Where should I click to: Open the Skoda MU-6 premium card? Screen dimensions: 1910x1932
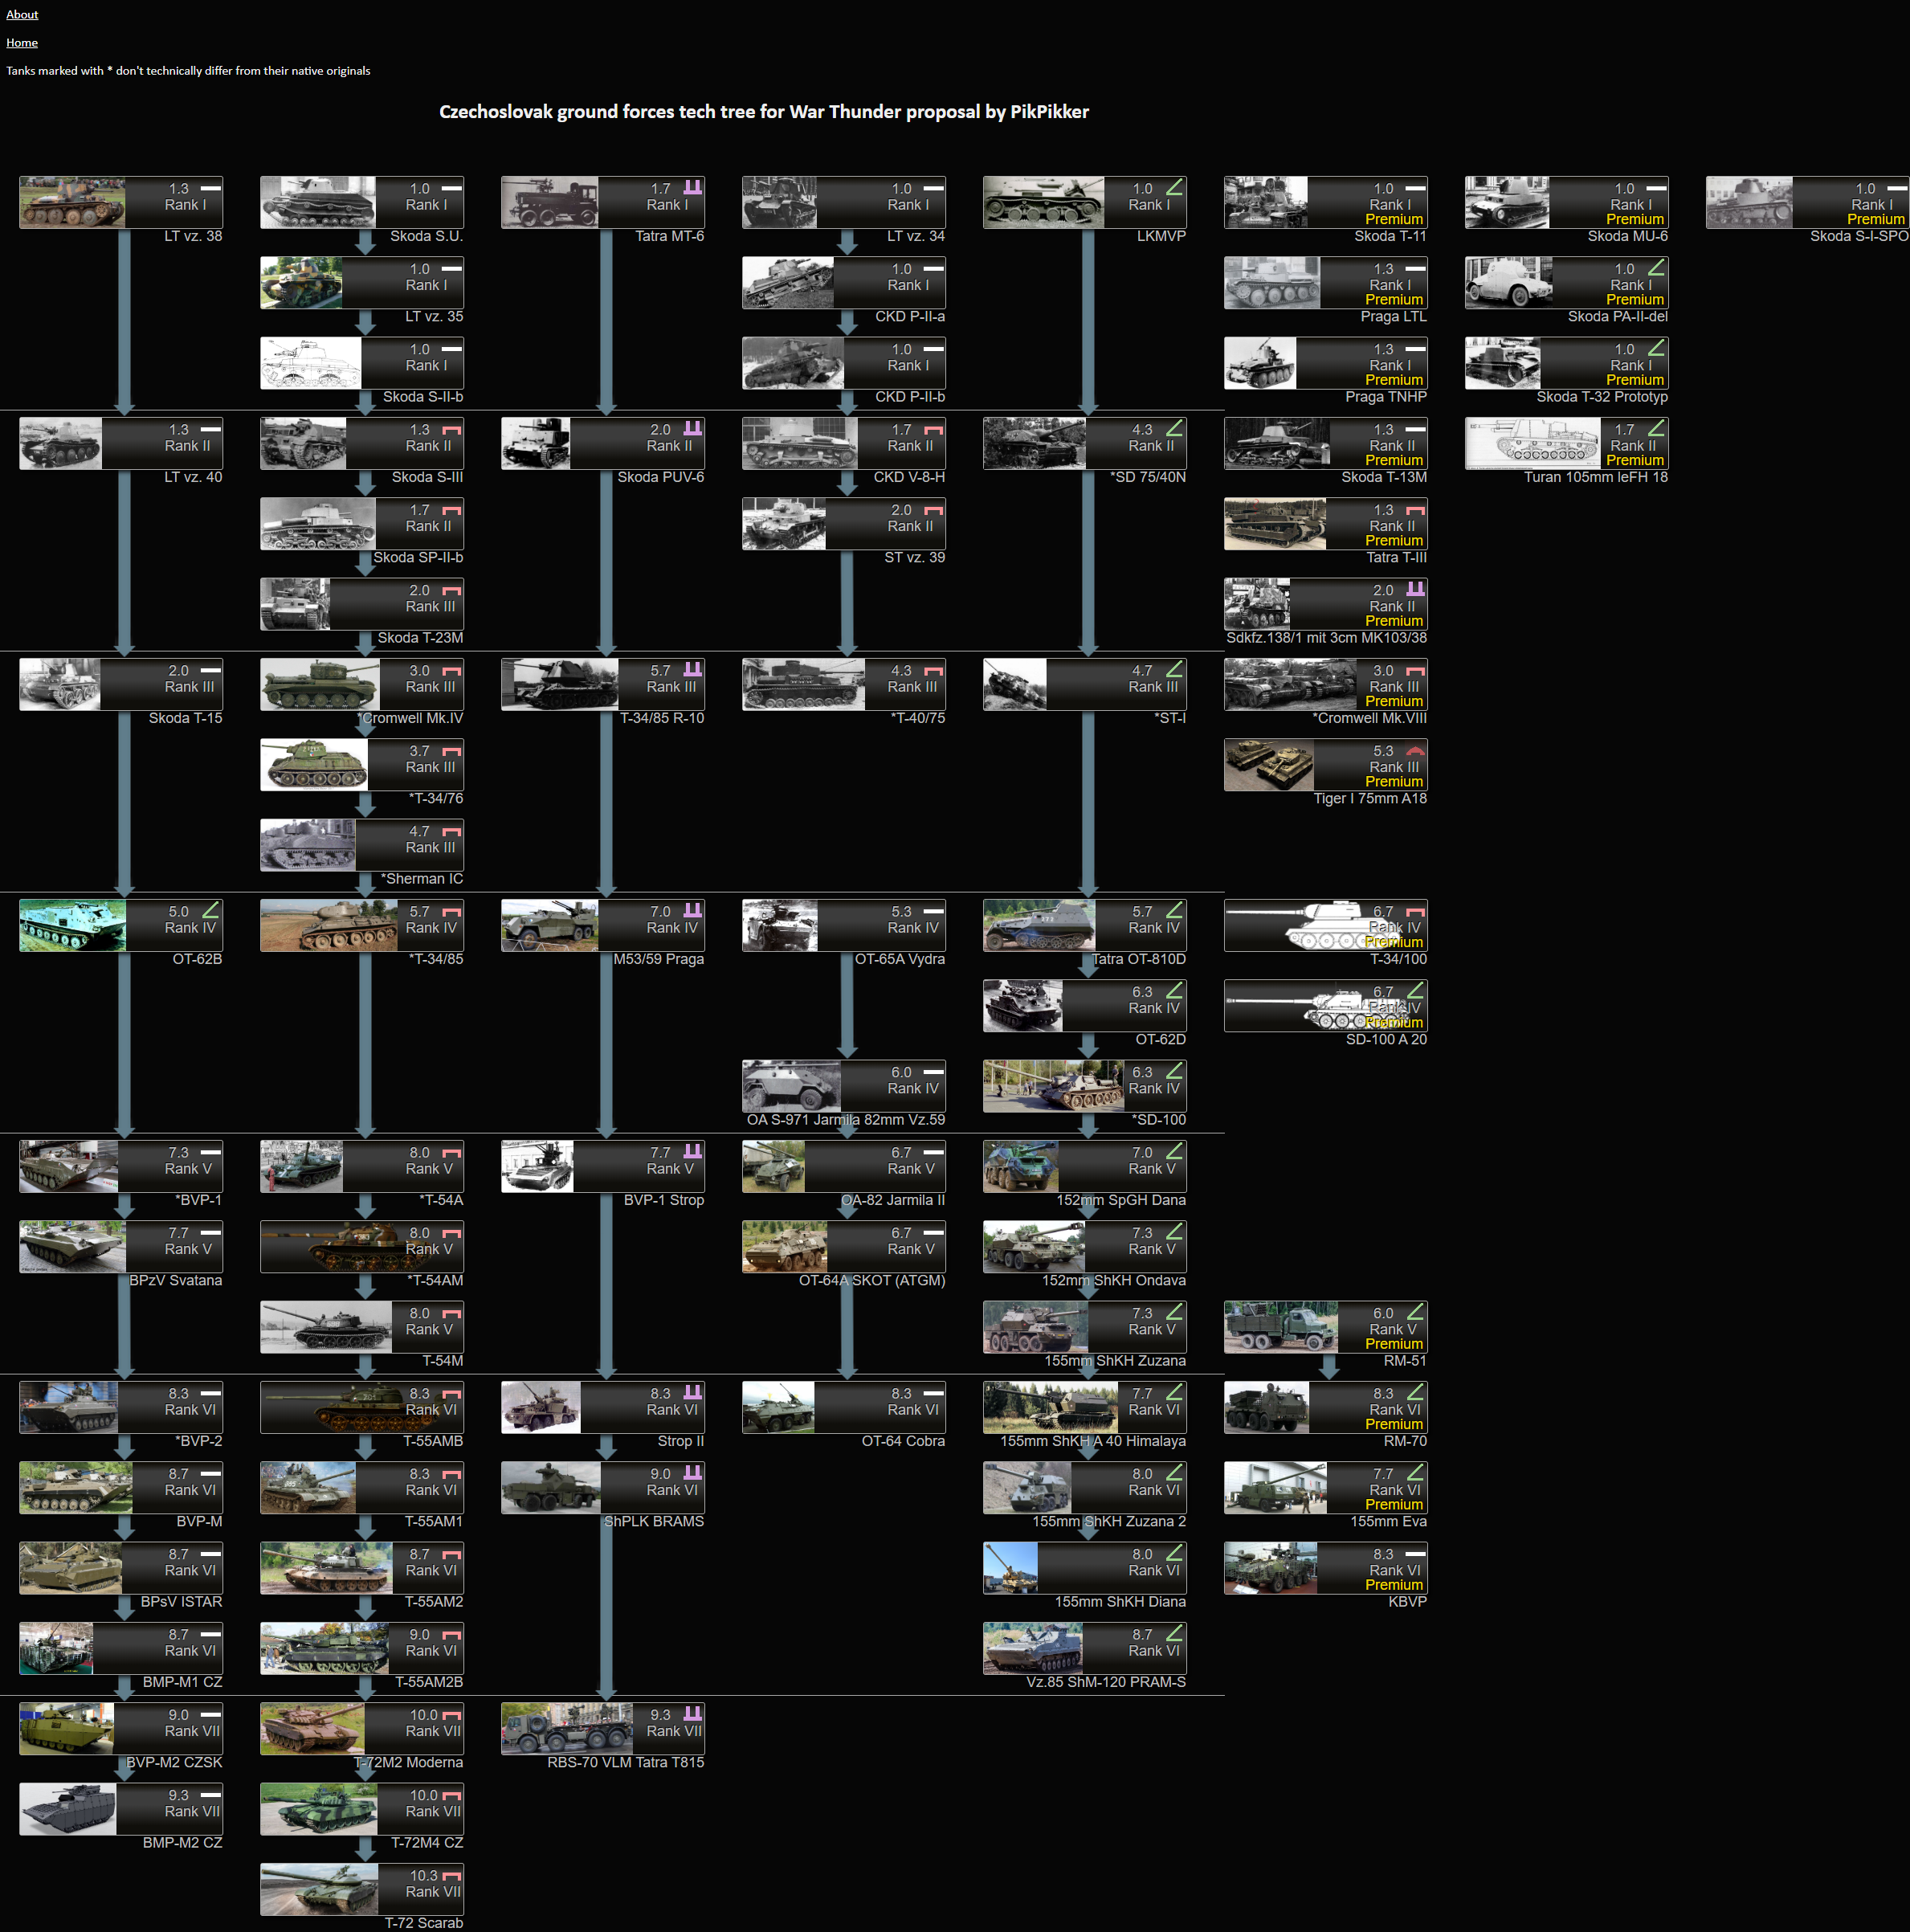(1567, 202)
